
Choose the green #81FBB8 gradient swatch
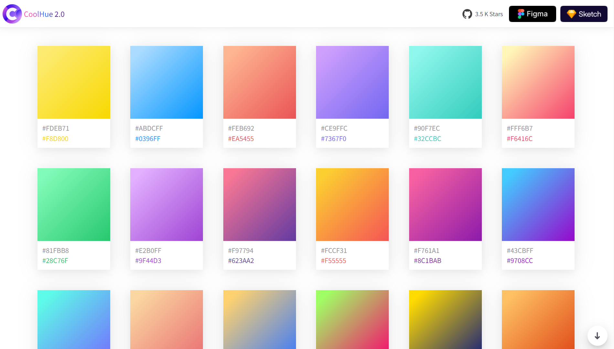[74, 204]
